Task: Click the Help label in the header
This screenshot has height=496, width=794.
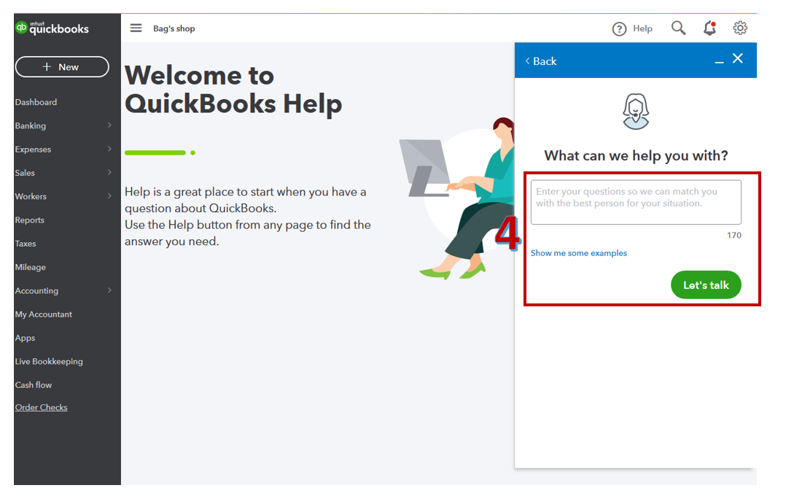Action: tap(642, 29)
